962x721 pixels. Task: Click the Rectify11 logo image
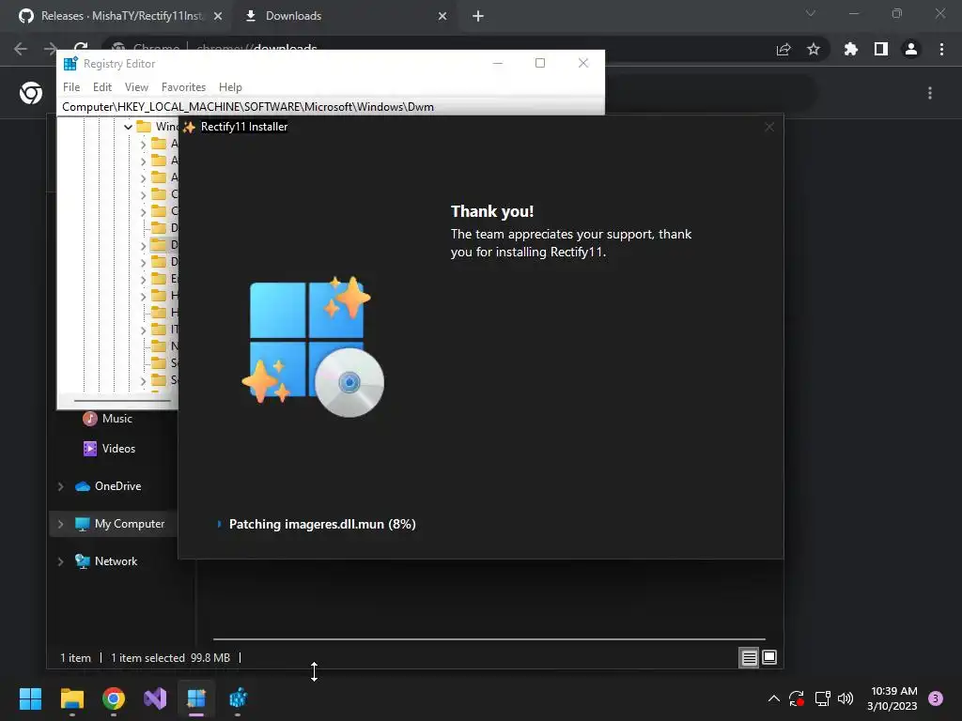313,347
